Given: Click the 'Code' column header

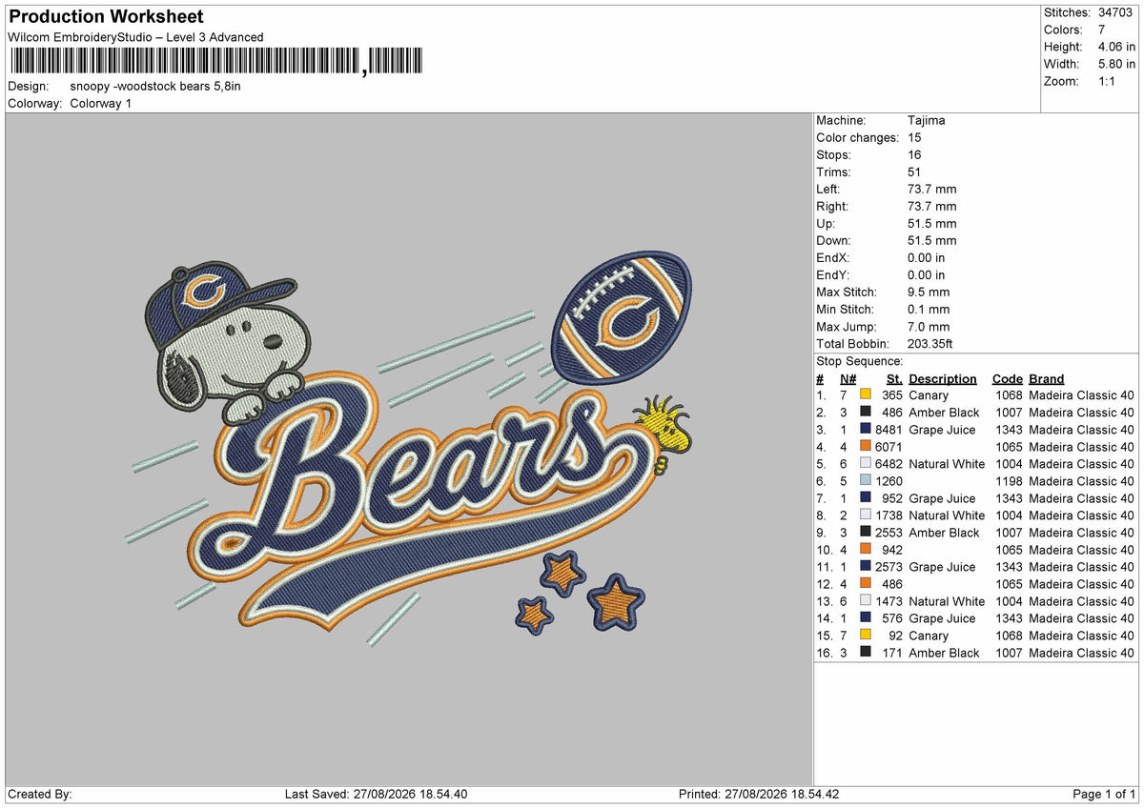Looking at the screenshot, I should click(1007, 379).
